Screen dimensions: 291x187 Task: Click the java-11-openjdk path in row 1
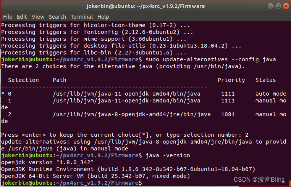tap(126, 101)
